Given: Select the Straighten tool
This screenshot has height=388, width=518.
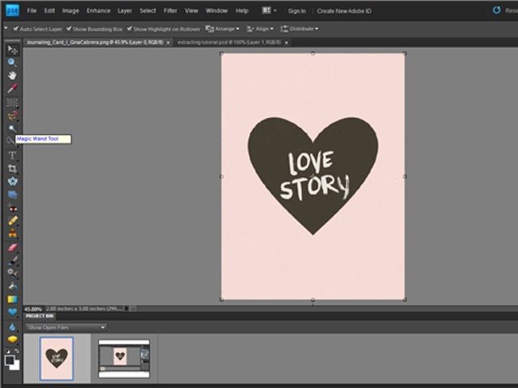Looking at the screenshot, I should coord(12,195).
